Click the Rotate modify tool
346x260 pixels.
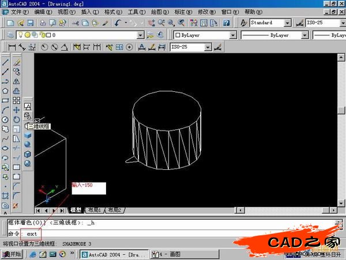(x=17, y=119)
